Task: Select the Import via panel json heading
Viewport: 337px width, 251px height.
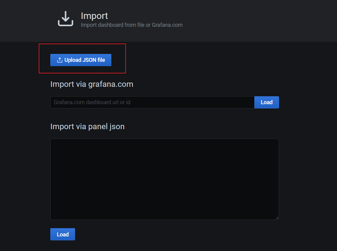Action: (87, 126)
